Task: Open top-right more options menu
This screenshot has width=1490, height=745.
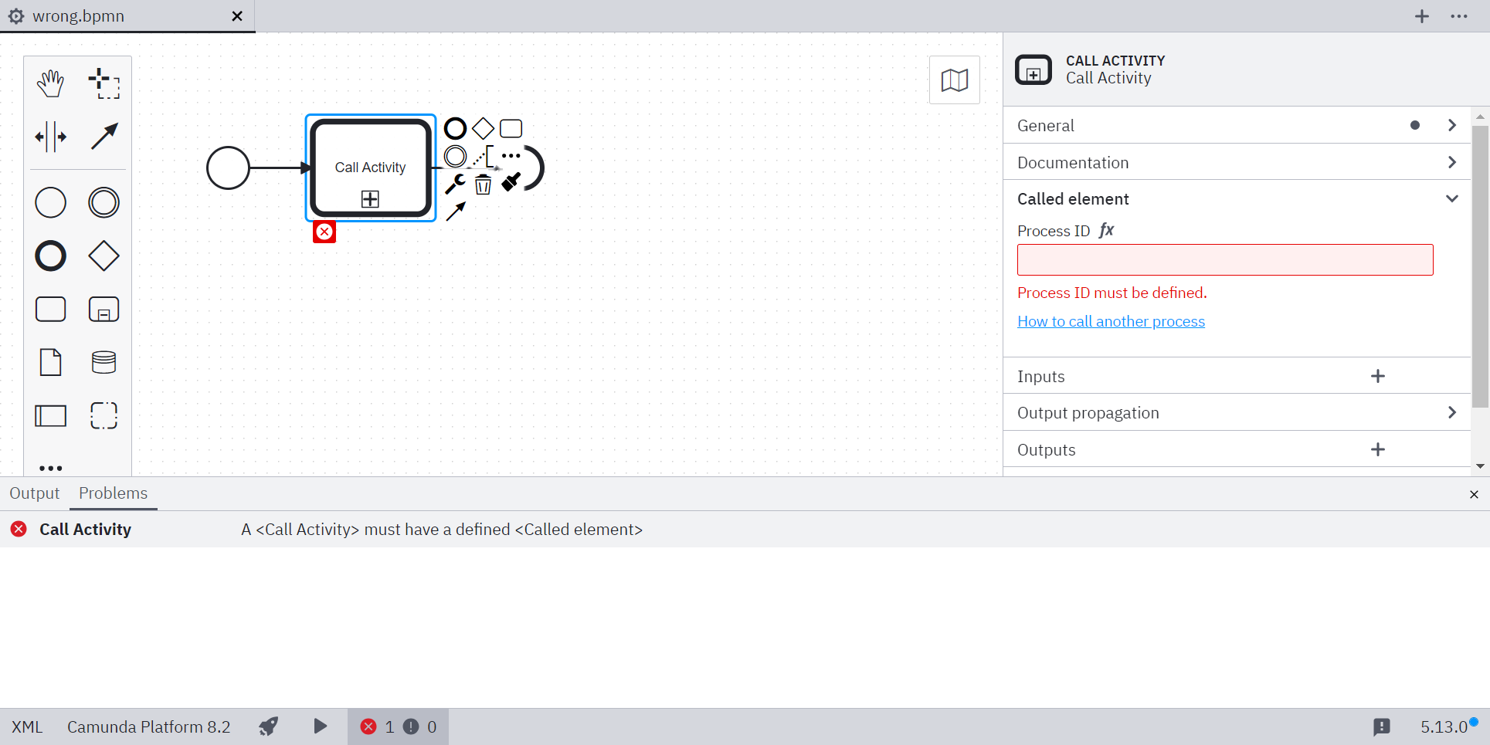Action: pos(1459,16)
